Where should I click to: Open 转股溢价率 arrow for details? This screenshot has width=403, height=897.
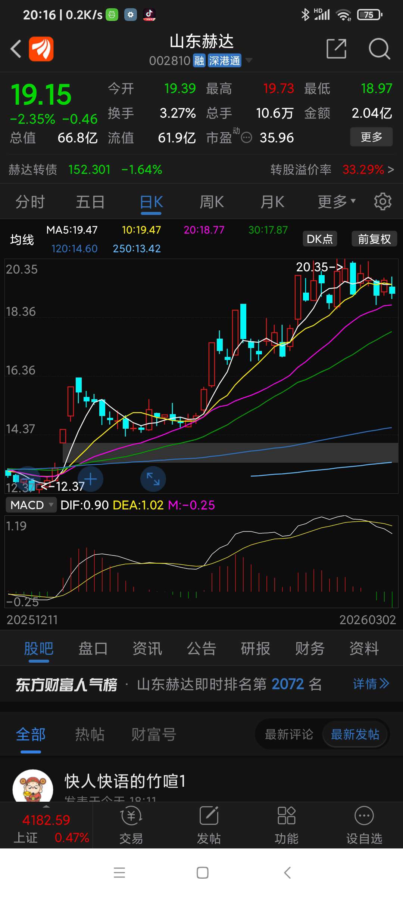(x=391, y=170)
